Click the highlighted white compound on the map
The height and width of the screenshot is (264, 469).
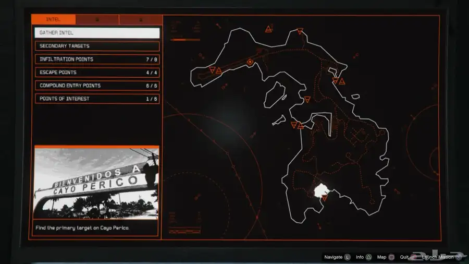click(320, 190)
